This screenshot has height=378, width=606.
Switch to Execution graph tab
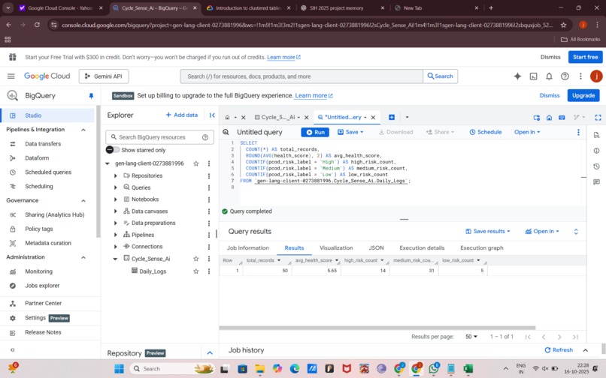[x=482, y=248]
